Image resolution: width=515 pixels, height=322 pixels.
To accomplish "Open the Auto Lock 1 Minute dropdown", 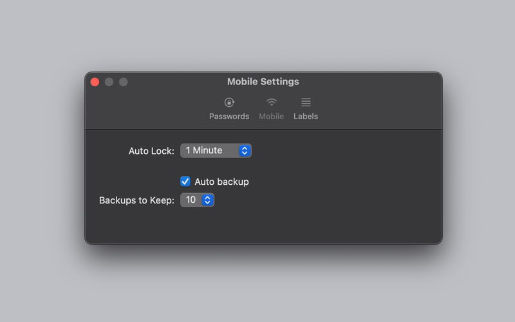I will pos(216,151).
